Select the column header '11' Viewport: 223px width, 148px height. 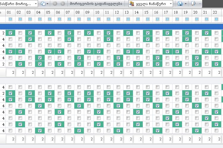109,12
